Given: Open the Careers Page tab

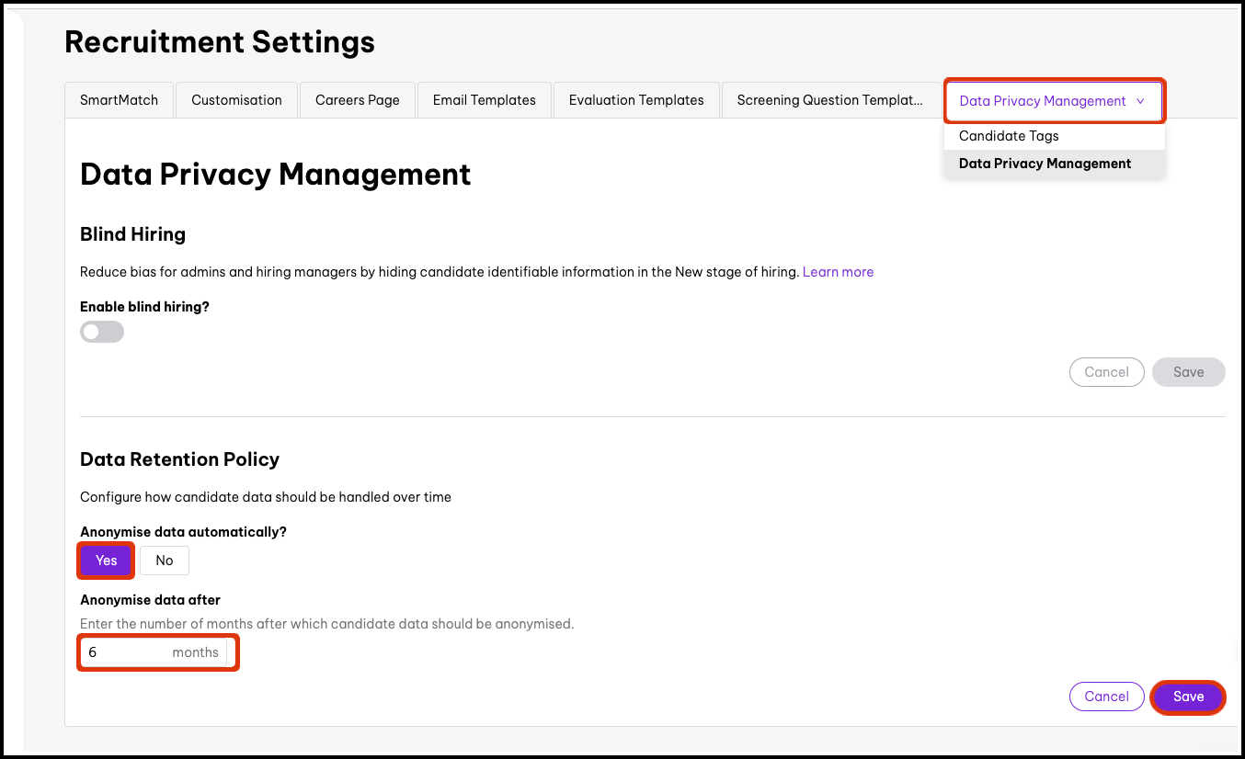Looking at the screenshot, I should point(357,99).
